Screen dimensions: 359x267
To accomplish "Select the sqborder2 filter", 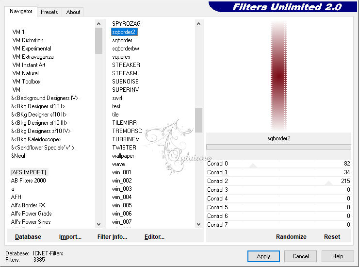I will point(124,32).
